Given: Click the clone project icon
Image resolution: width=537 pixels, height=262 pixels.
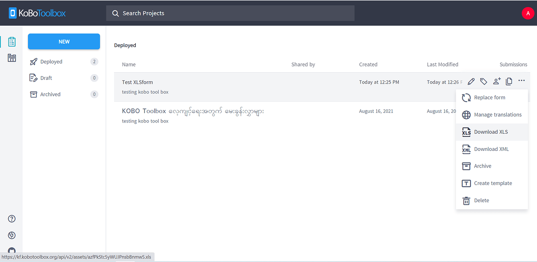Looking at the screenshot, I should [x=509, y=81].
